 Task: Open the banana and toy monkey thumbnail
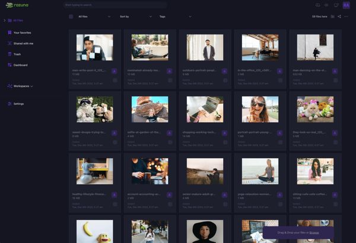[x=95, y=231]
